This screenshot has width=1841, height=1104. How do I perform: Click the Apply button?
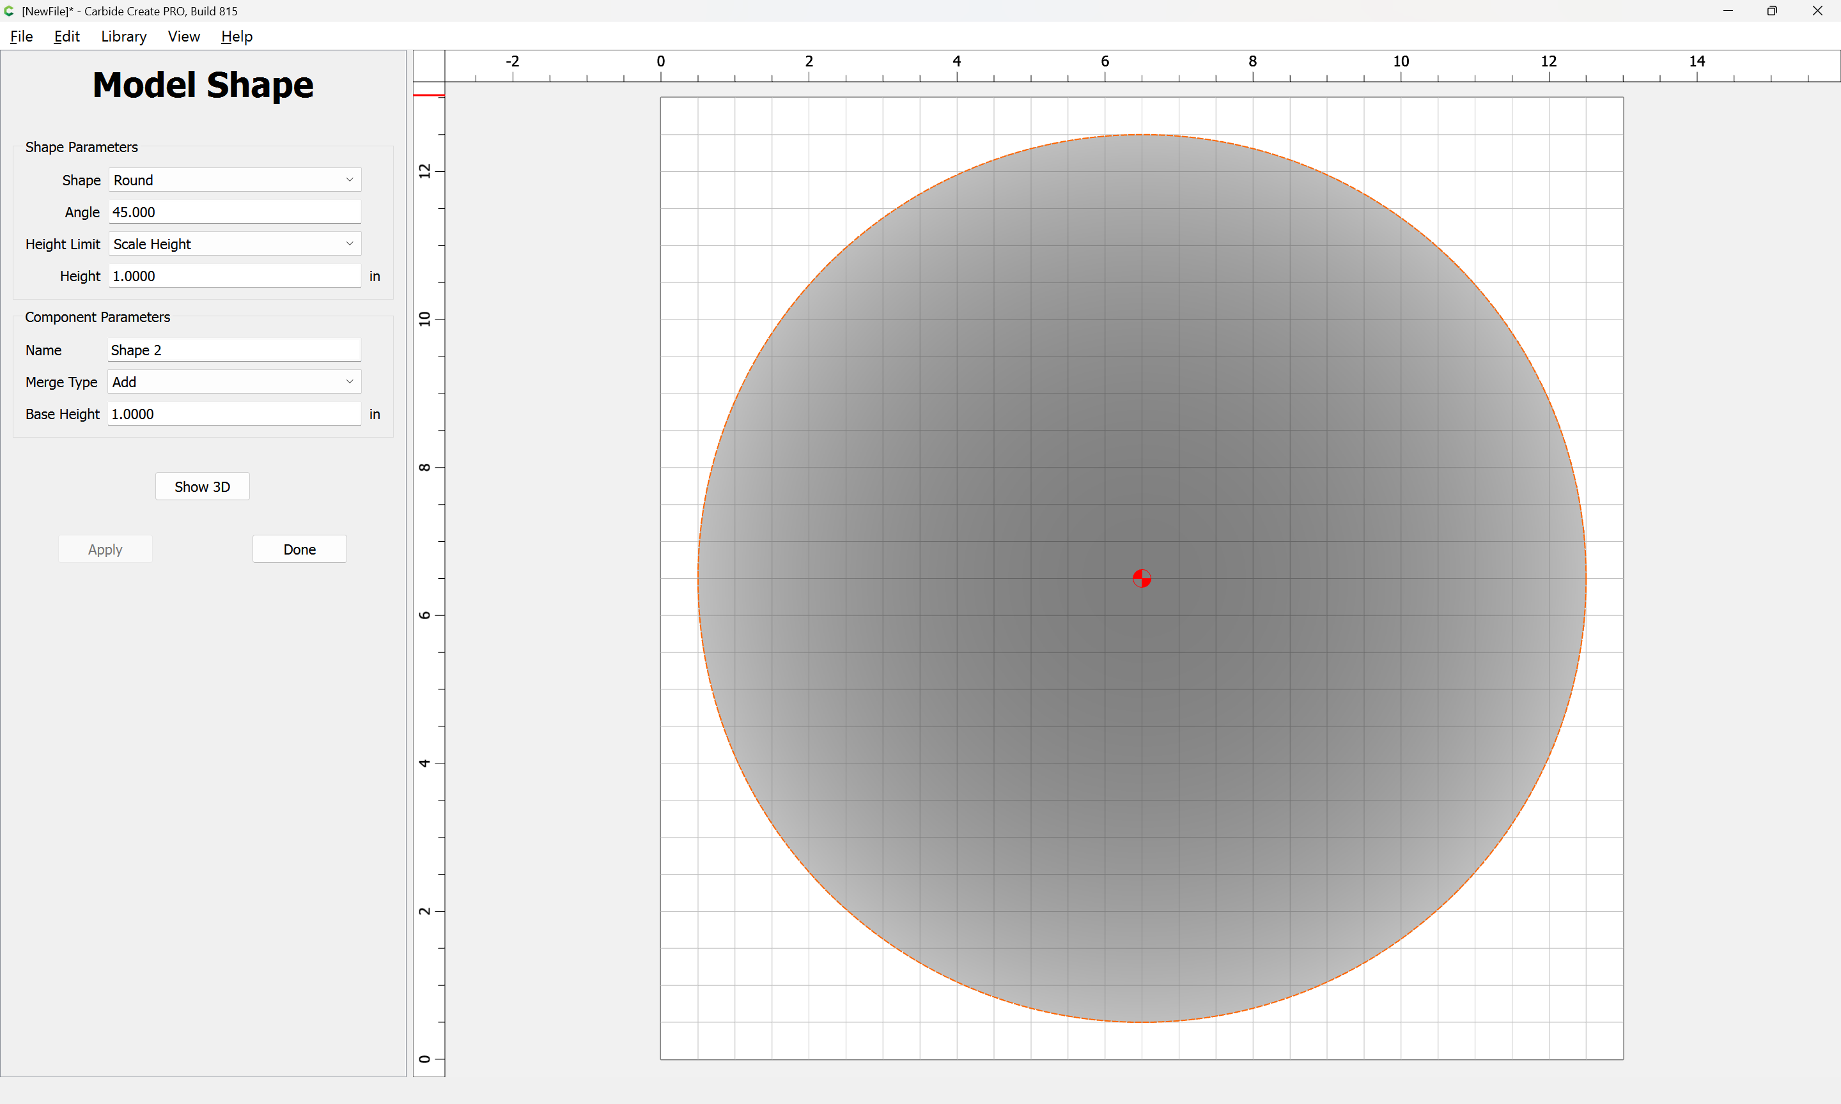pos(105,549)
